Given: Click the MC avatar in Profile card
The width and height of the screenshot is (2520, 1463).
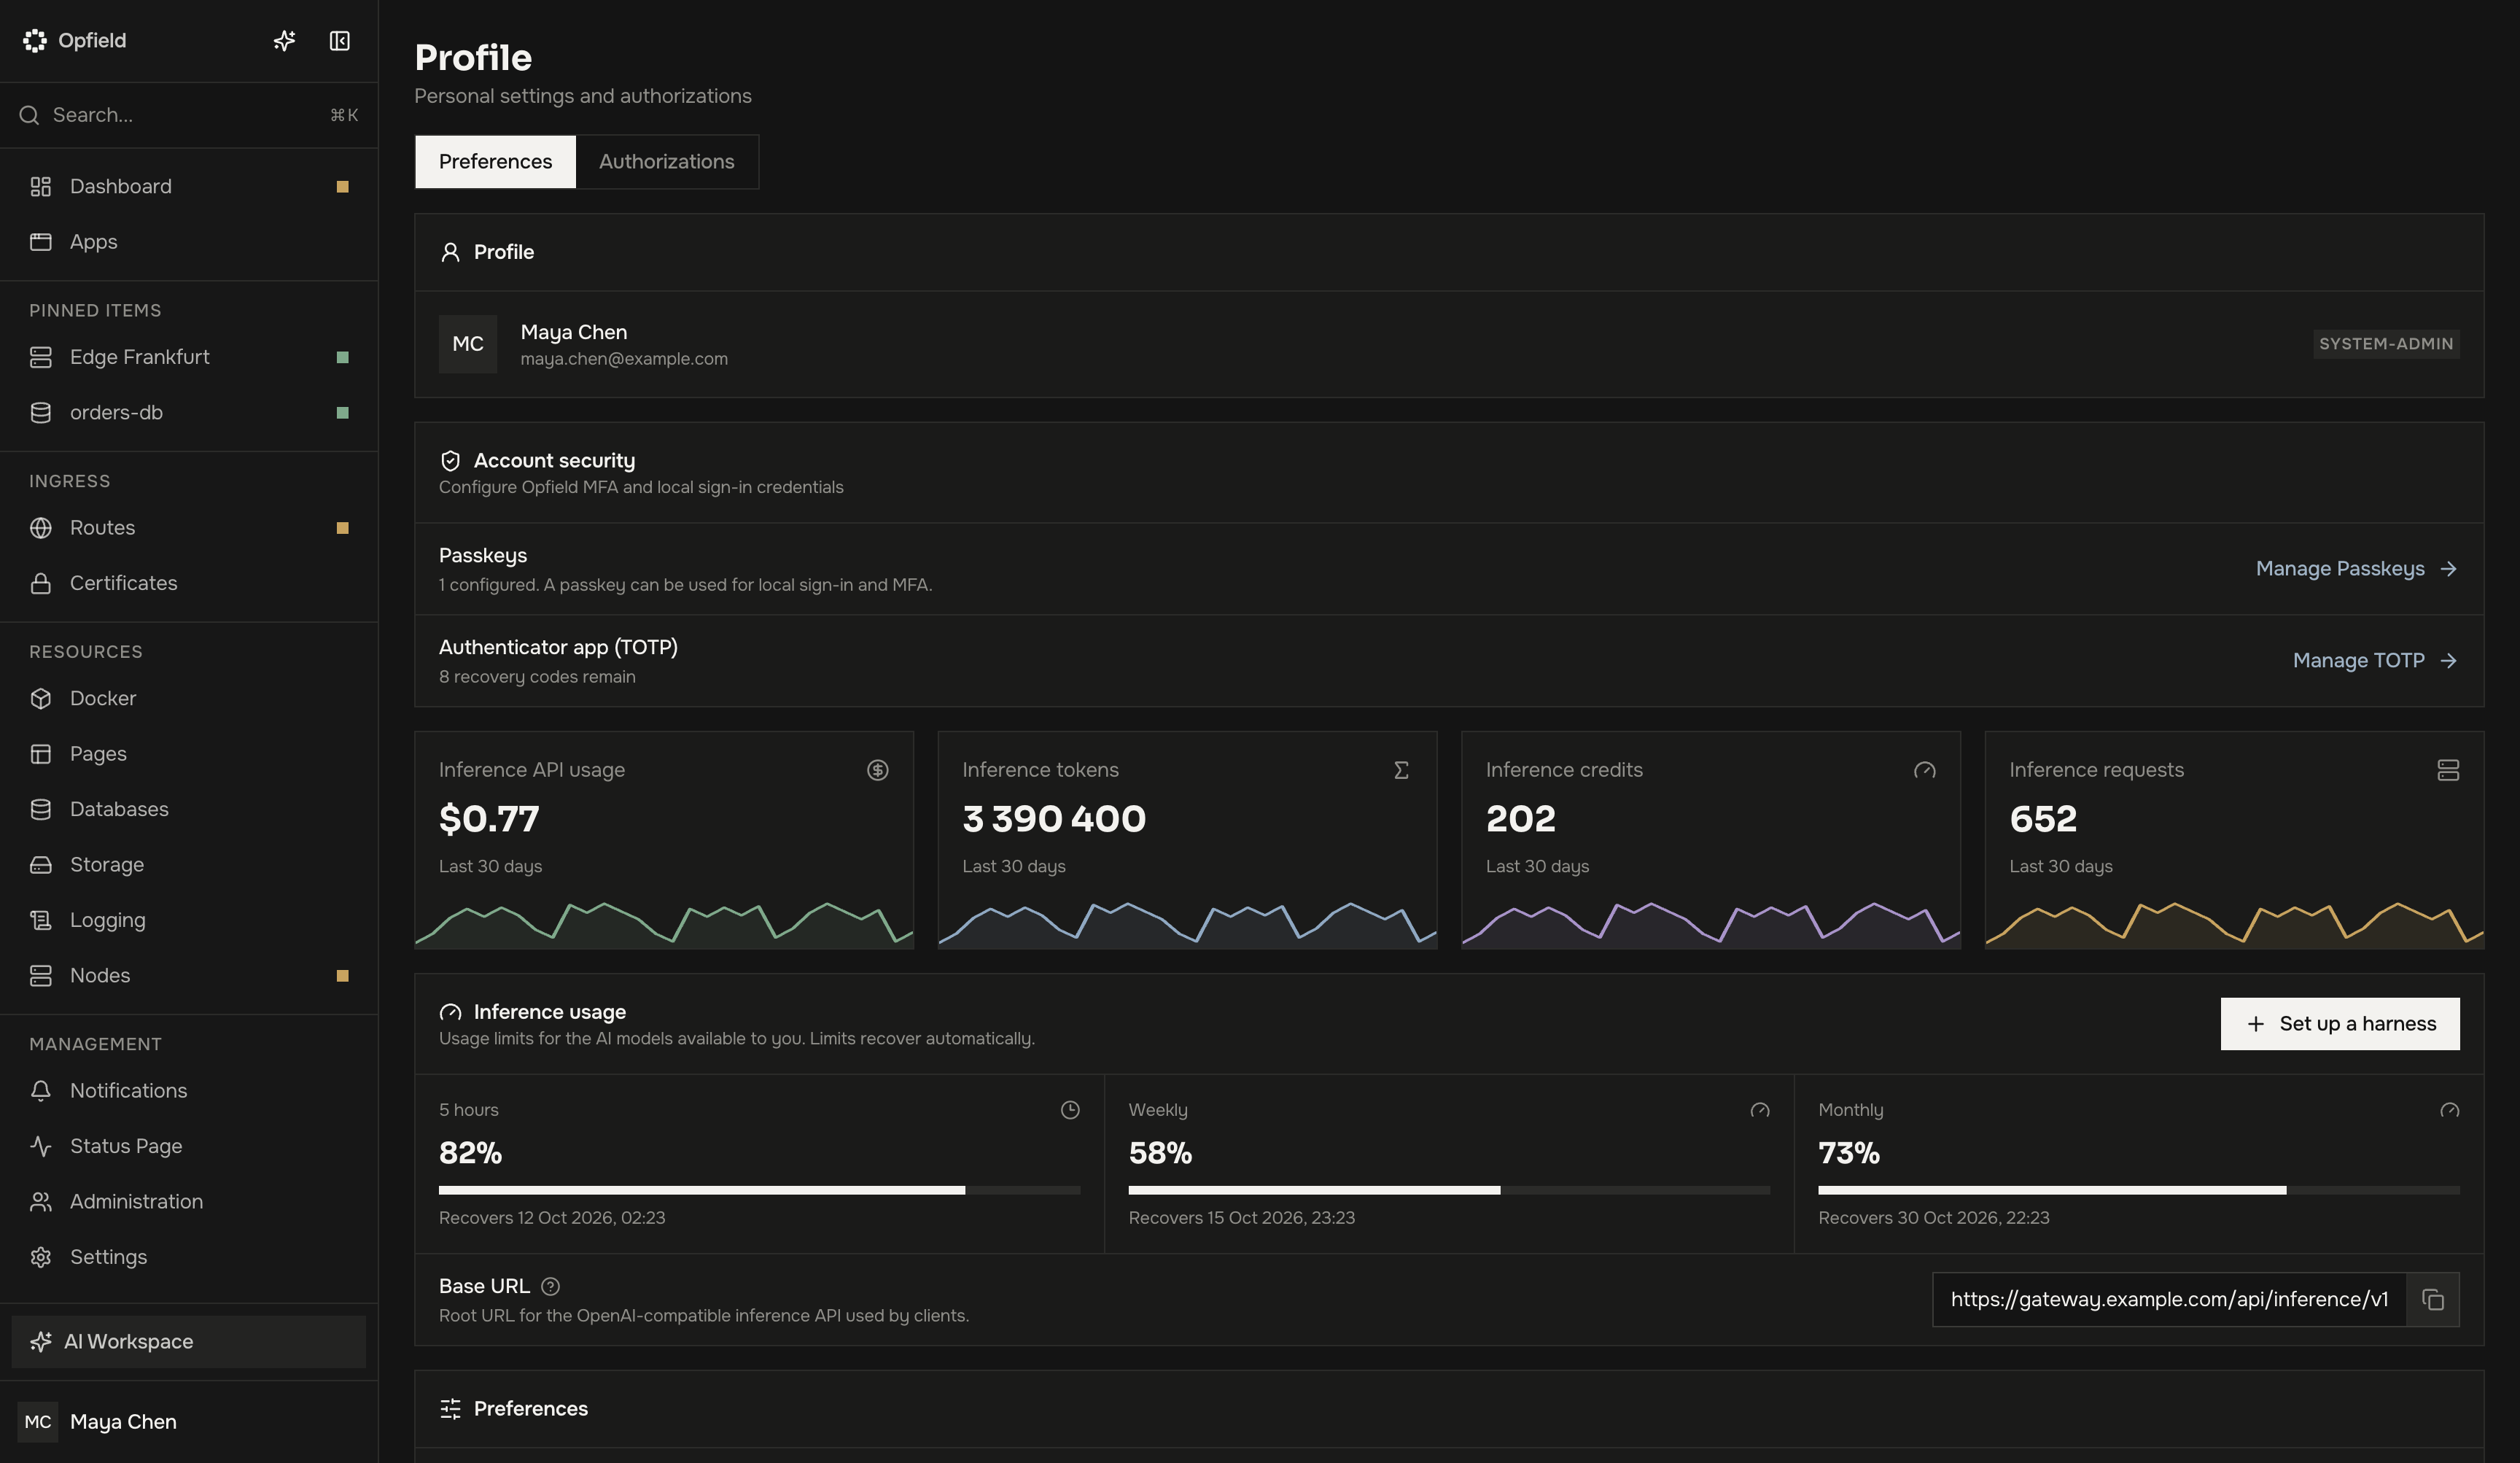Looking at the screenshot, I should [468, 344].
